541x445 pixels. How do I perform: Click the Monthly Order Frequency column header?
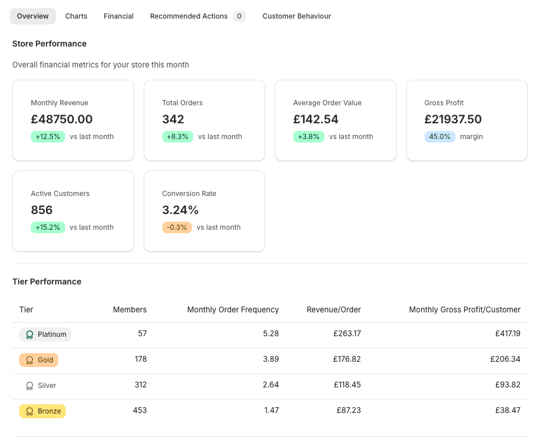pyautogui.click(x=233, y=310)
